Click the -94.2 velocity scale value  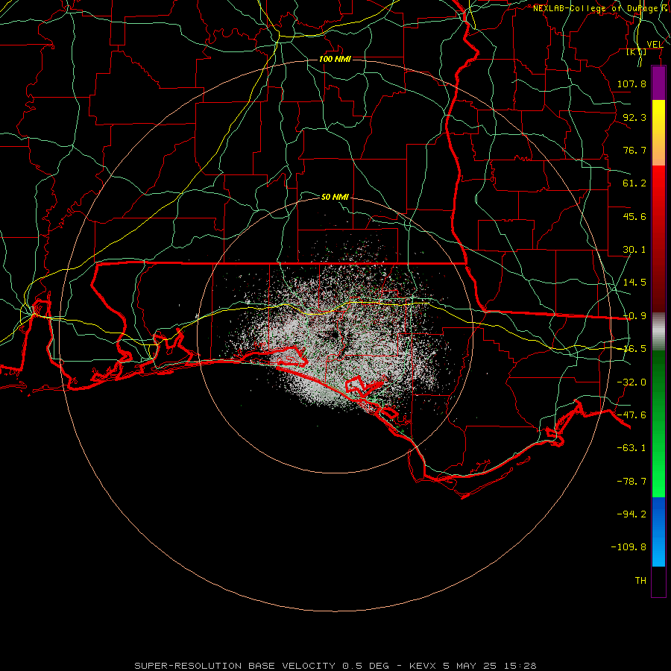click(x=631, y=514)
